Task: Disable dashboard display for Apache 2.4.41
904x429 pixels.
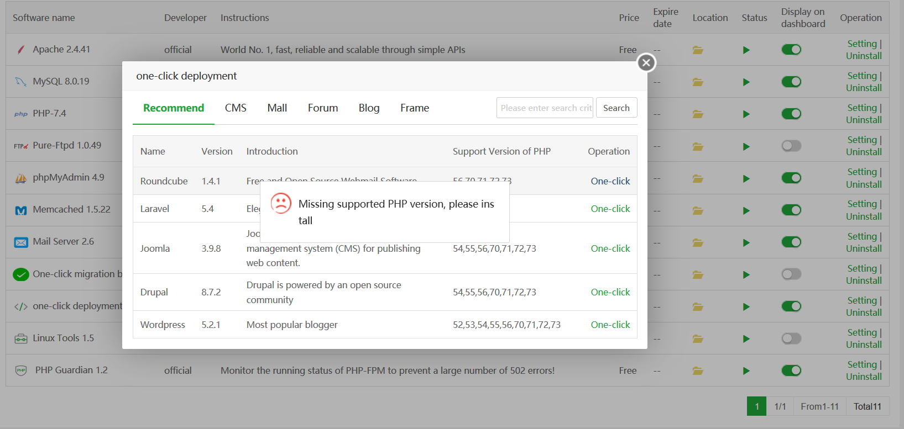Action: point(791,50)
